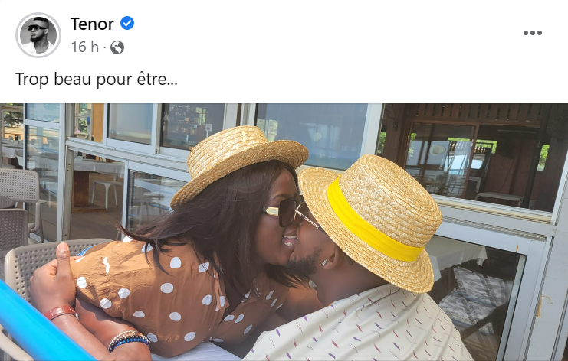Open the post via the 16 h timestamp
Image resolution: width=568 pixels, height=361 pixels.
85,47
